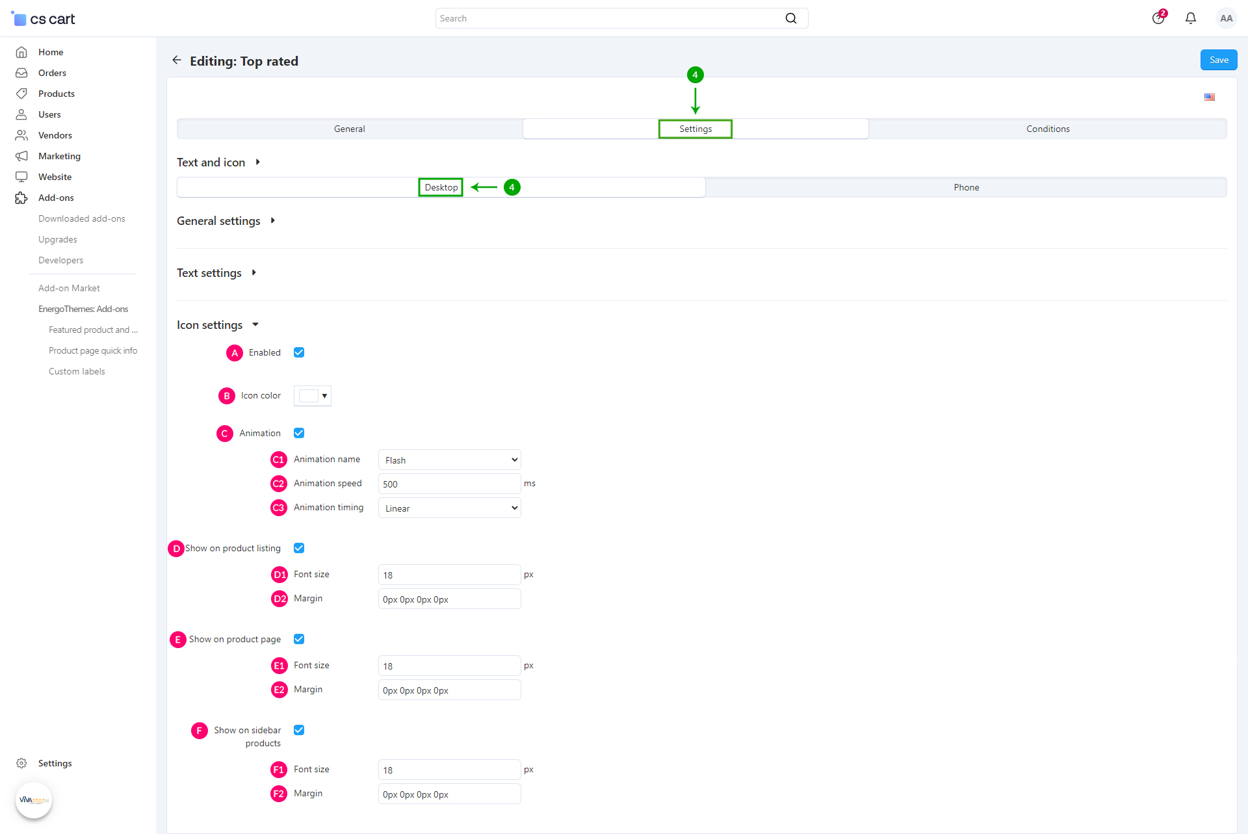Open the VIVAshop round logo badge
Viewport: 1248px width, 834px height.
pos(34,800)
